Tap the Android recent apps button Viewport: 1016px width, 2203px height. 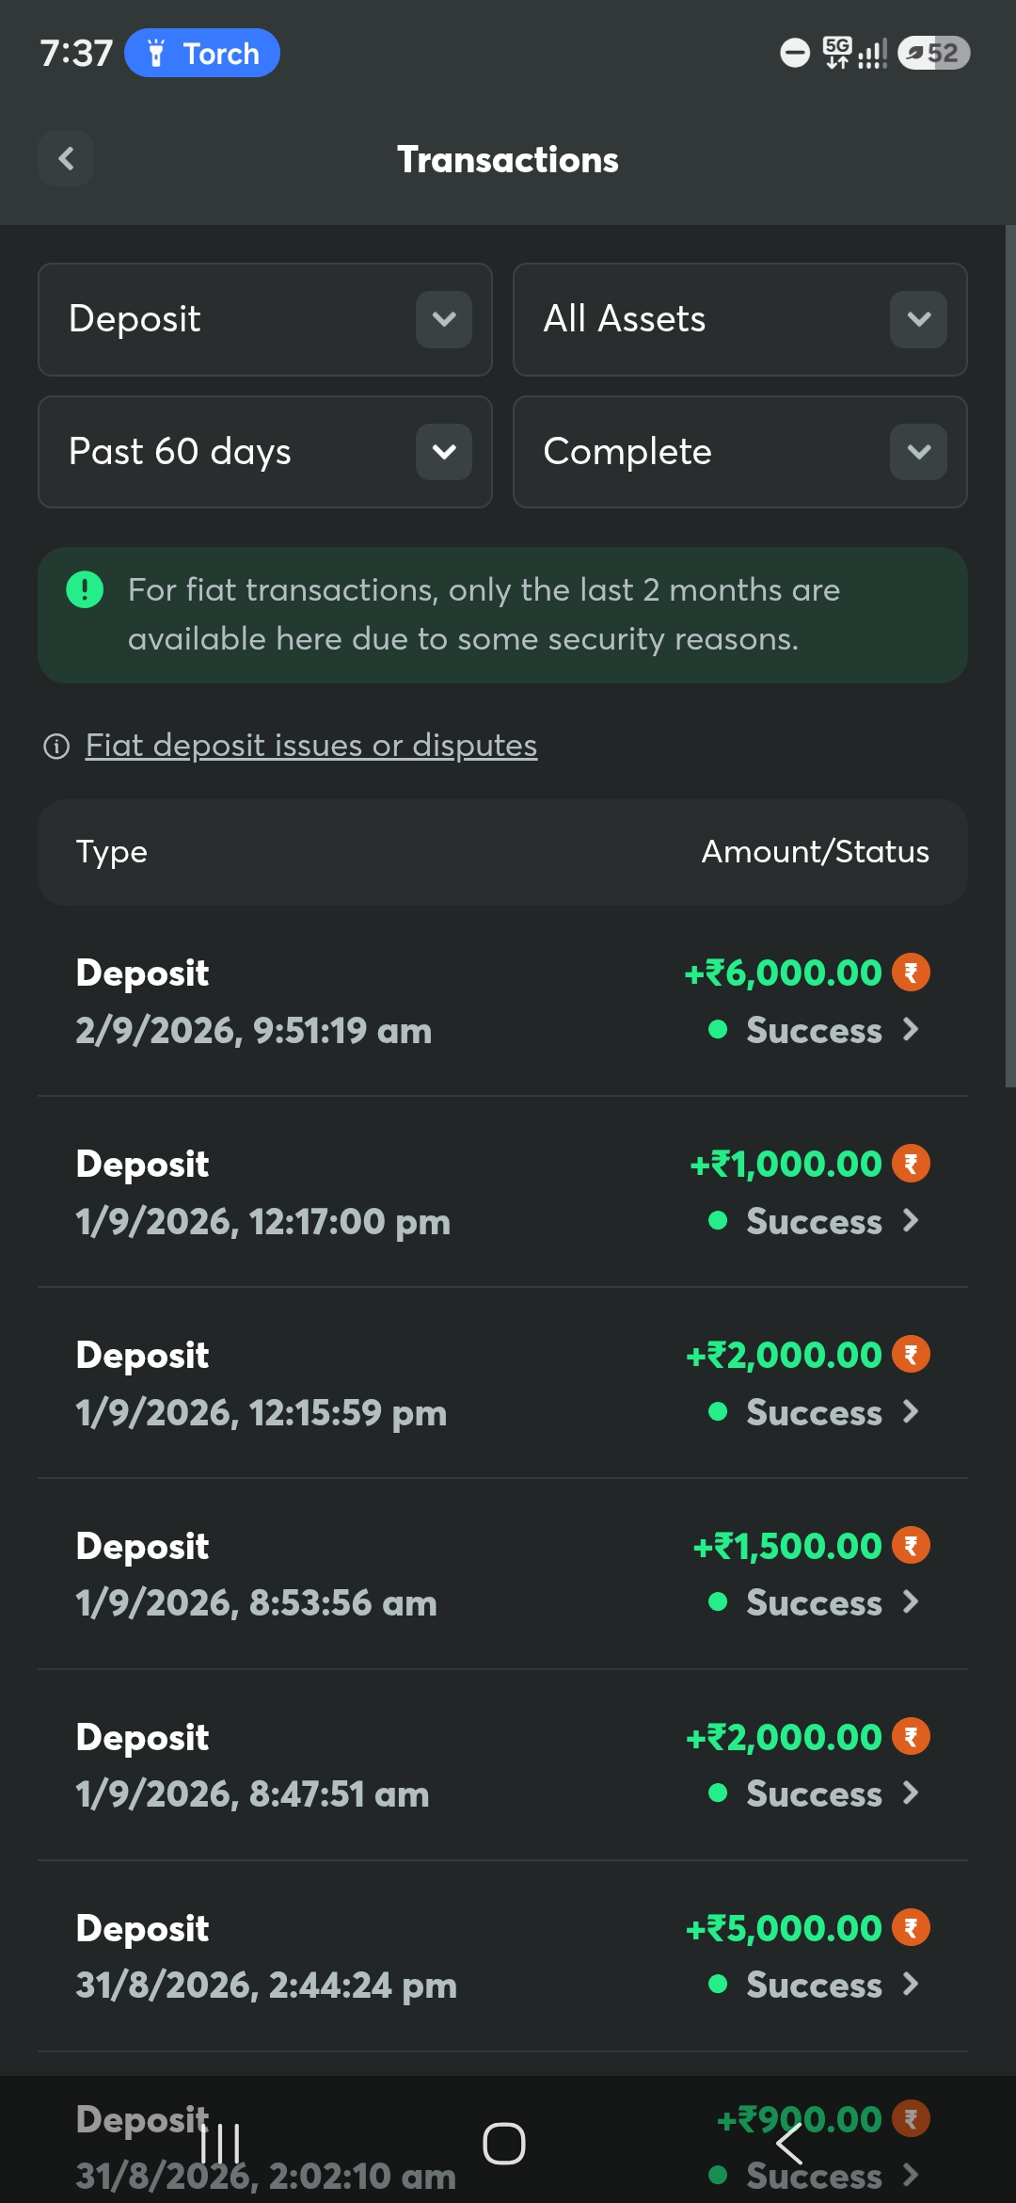(x=221, y=2144)
